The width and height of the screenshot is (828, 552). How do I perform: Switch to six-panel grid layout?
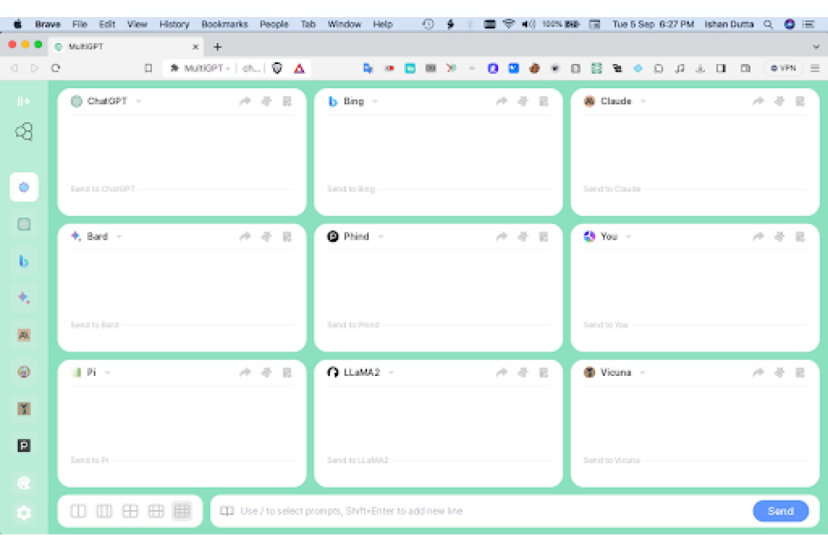point(156,511)
